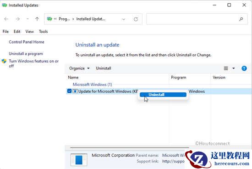Click the update item icon in the row
This screenshot has width=252, height=169.
click(x=75, y=91)
